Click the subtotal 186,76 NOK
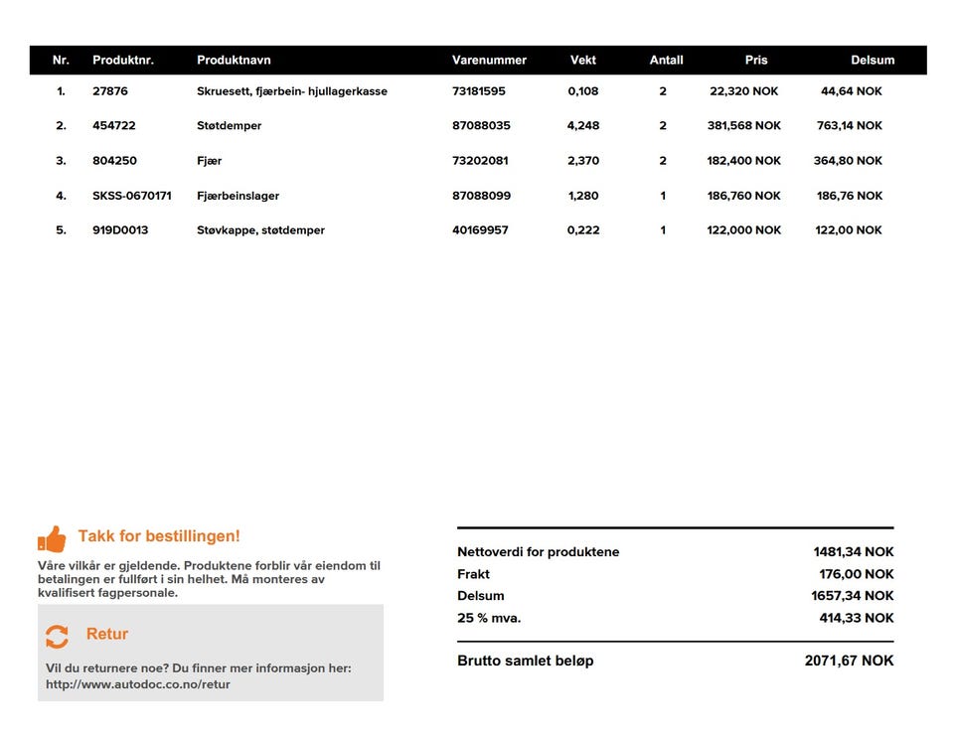 (850, 196)
